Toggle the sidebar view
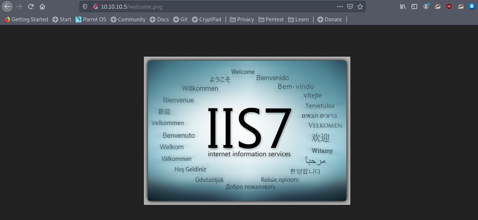Image resolution: width=478 pixels, height=220 pixels. [x=414, y=6]
